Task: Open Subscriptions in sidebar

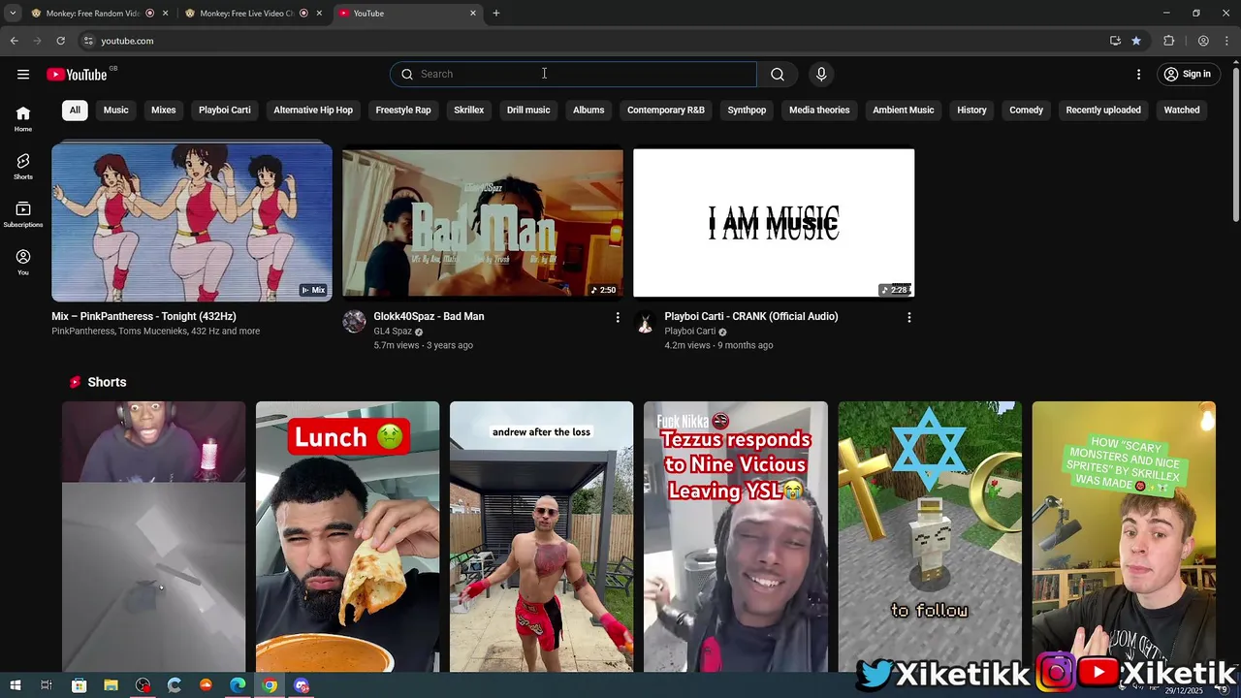Action: [x=23, y=214]
